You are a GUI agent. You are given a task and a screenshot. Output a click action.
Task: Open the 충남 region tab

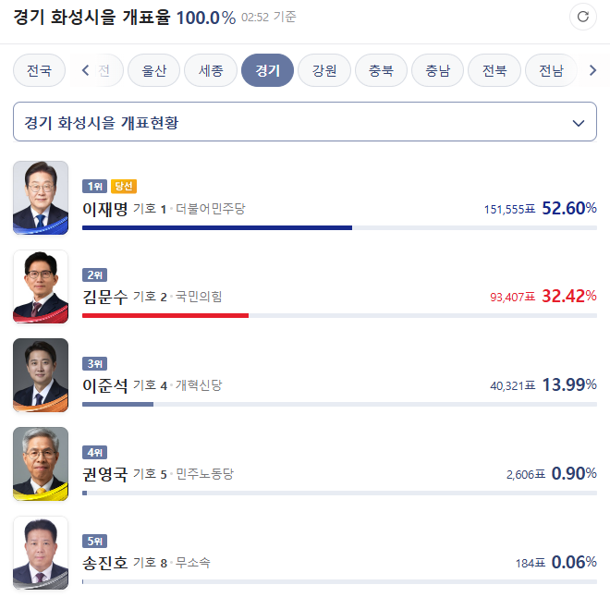pyautogui.click(x=437, y=70)
